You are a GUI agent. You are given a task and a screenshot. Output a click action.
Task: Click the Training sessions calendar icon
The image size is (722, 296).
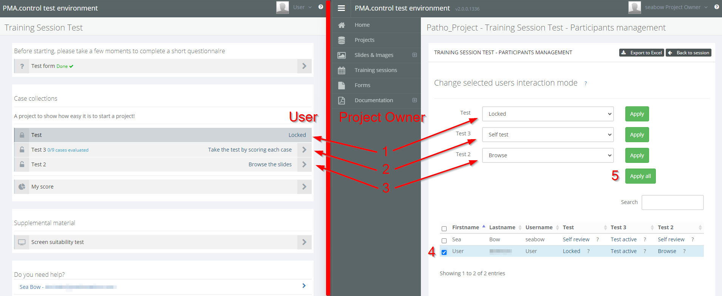[x=342, y=70]
